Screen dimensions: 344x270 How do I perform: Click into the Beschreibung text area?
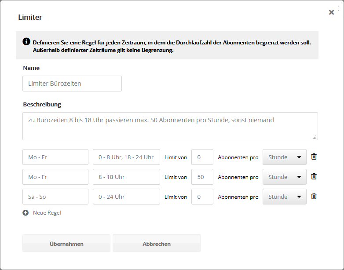point(170,126)
